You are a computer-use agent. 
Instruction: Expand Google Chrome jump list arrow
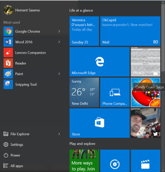tap(59, 31)
